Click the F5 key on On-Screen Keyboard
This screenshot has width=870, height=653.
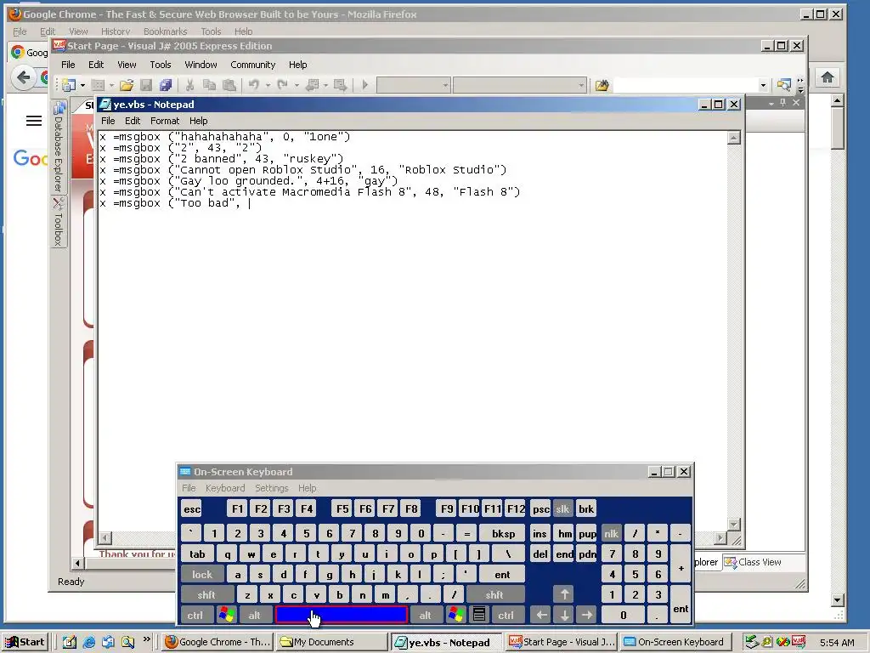(343, 508)
